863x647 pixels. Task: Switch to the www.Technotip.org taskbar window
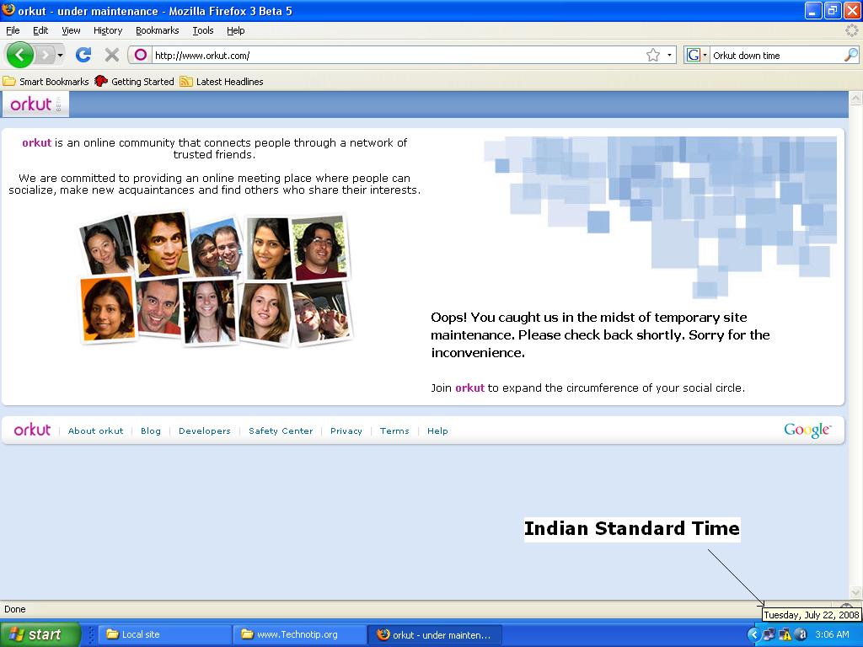[x=299, y=634]
